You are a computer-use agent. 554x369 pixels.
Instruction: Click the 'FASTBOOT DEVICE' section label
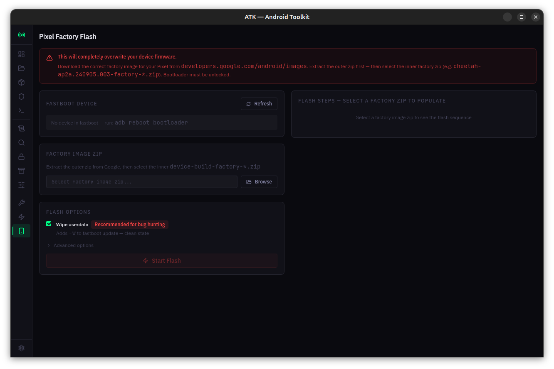coord(72,104)
